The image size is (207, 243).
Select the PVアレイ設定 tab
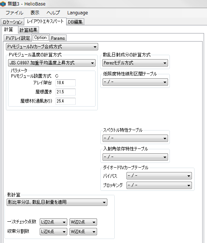[x=18, y=38]
